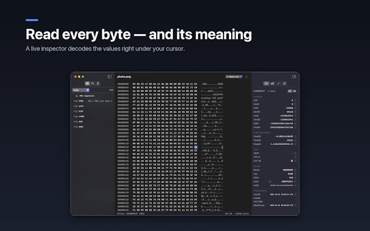Click the Mac/Cocoa timestamp row
Image resolution: width=370 pixels, height=231 pixels.
[x=275, y=205]
